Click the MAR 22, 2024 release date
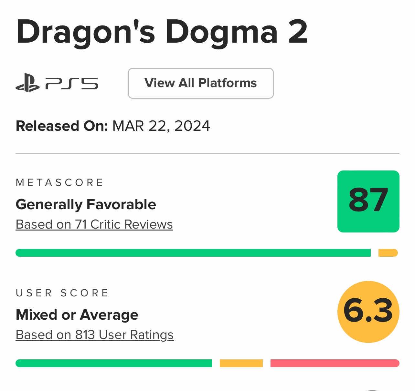 coord(161,126)
